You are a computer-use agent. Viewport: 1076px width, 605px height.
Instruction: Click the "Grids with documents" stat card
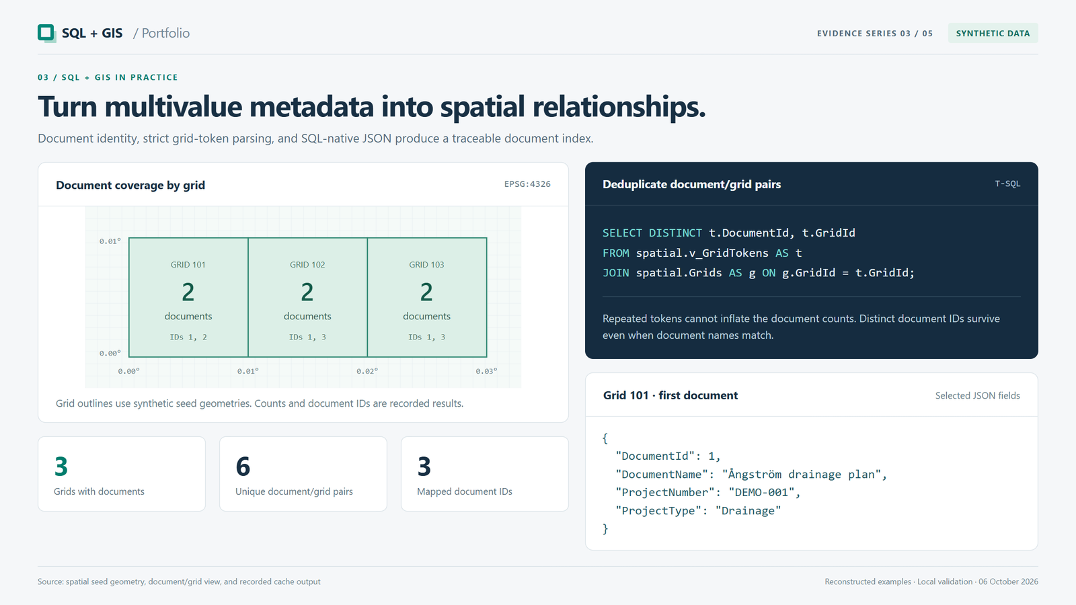[x=122, y=474]
